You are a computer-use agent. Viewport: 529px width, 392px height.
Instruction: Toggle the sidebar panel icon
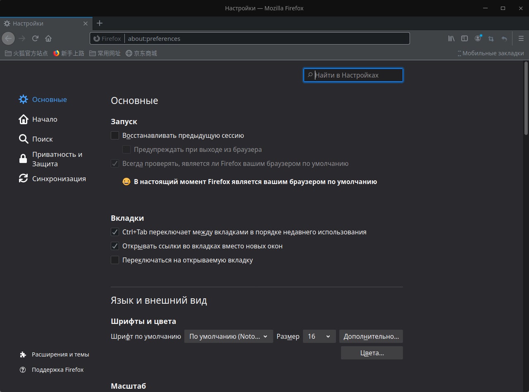[x=465, y=38]
